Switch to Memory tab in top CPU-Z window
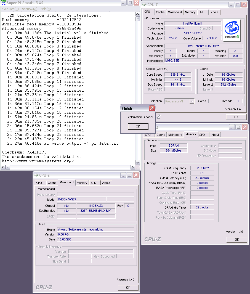 pos(190,12)
